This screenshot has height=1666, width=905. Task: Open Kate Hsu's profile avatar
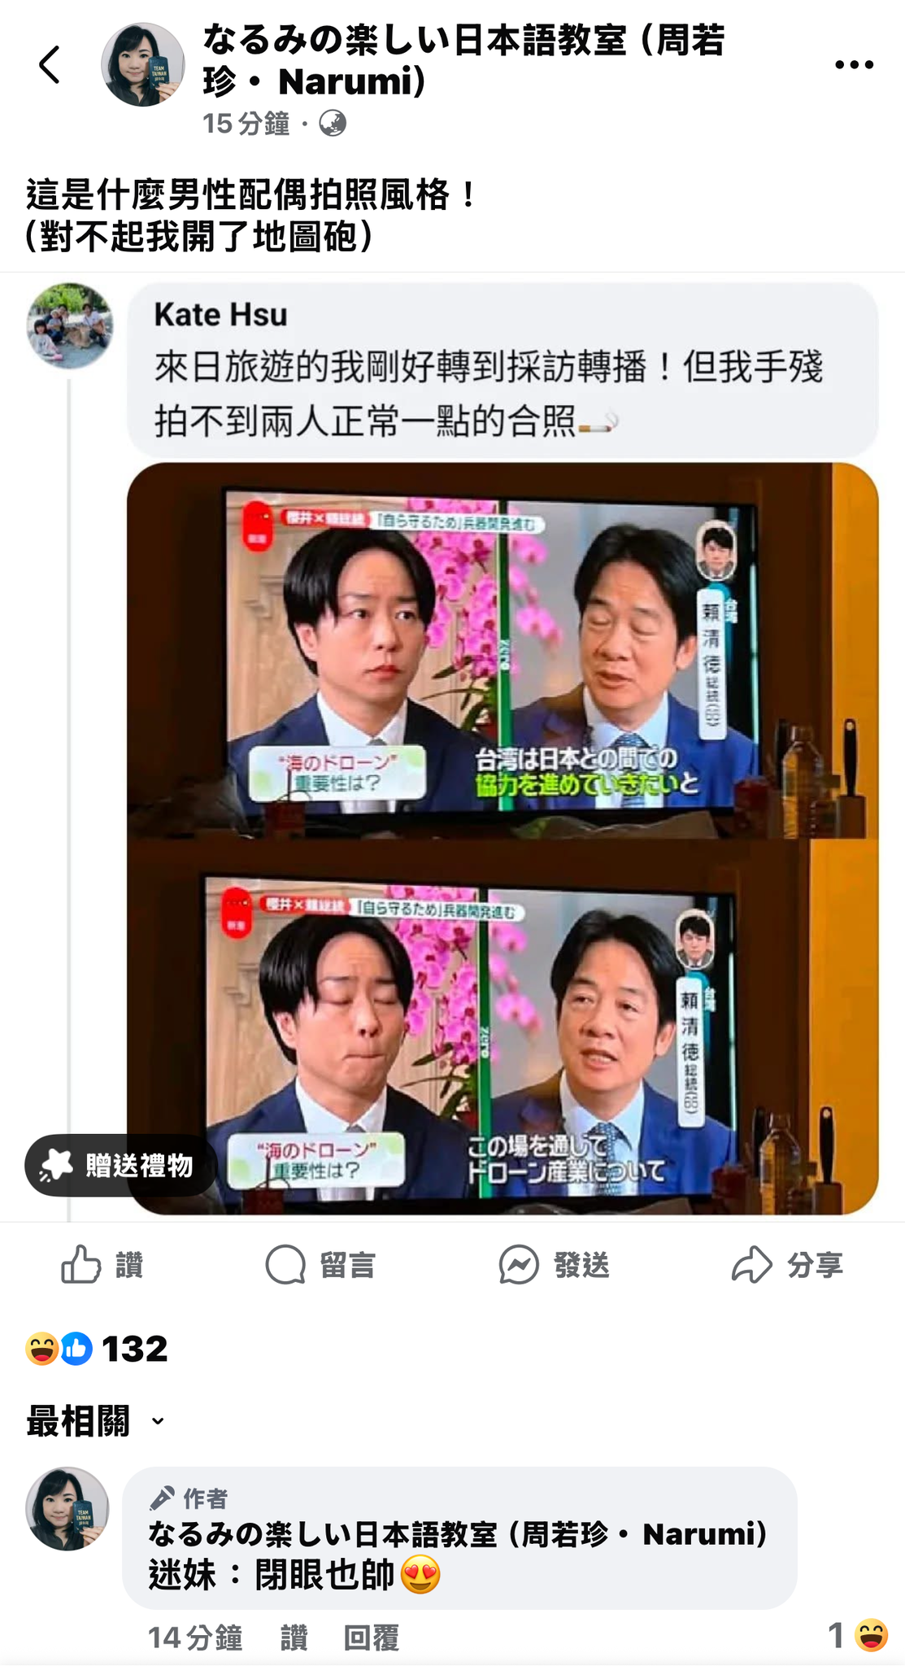tap(70, 325)
